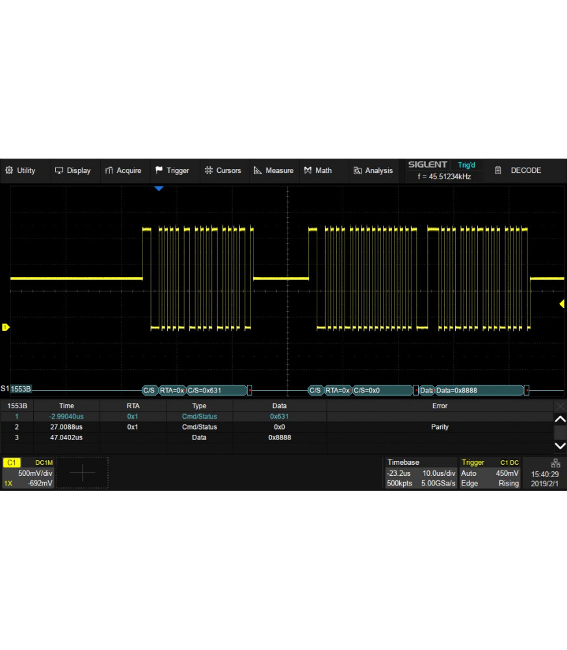The height and width of the screenshot is (650, 567).
Task: Select decode row with data 0x8888
Action: point(280,438)
